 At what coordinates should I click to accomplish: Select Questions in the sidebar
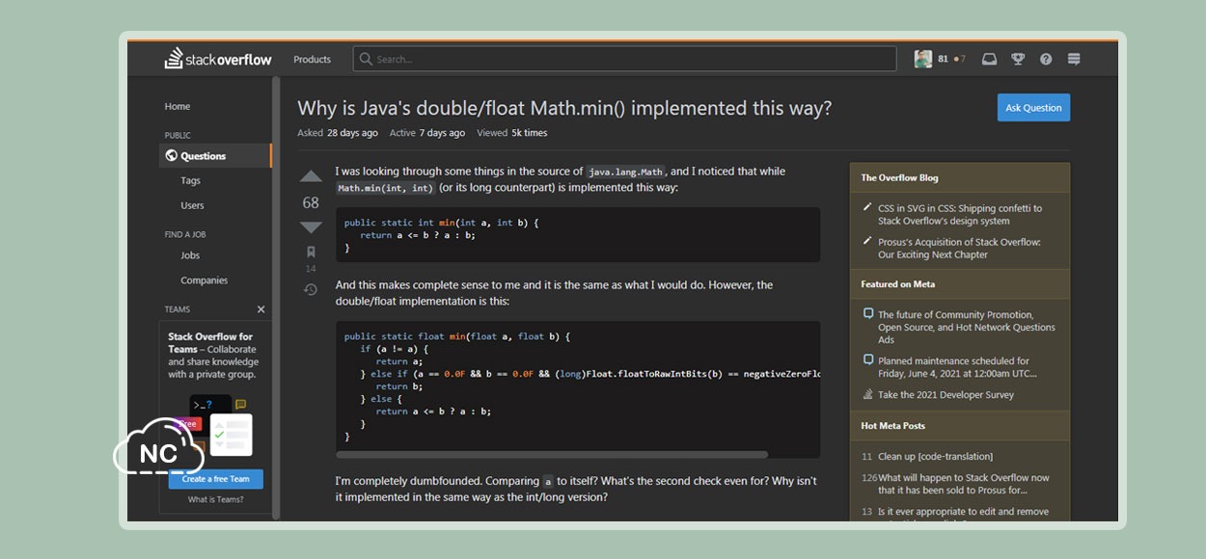pos(215,156)
